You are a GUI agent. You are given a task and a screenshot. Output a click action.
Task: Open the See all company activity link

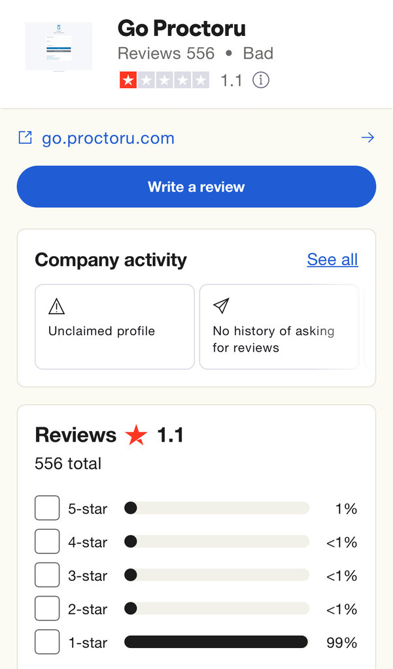[332, 259]
